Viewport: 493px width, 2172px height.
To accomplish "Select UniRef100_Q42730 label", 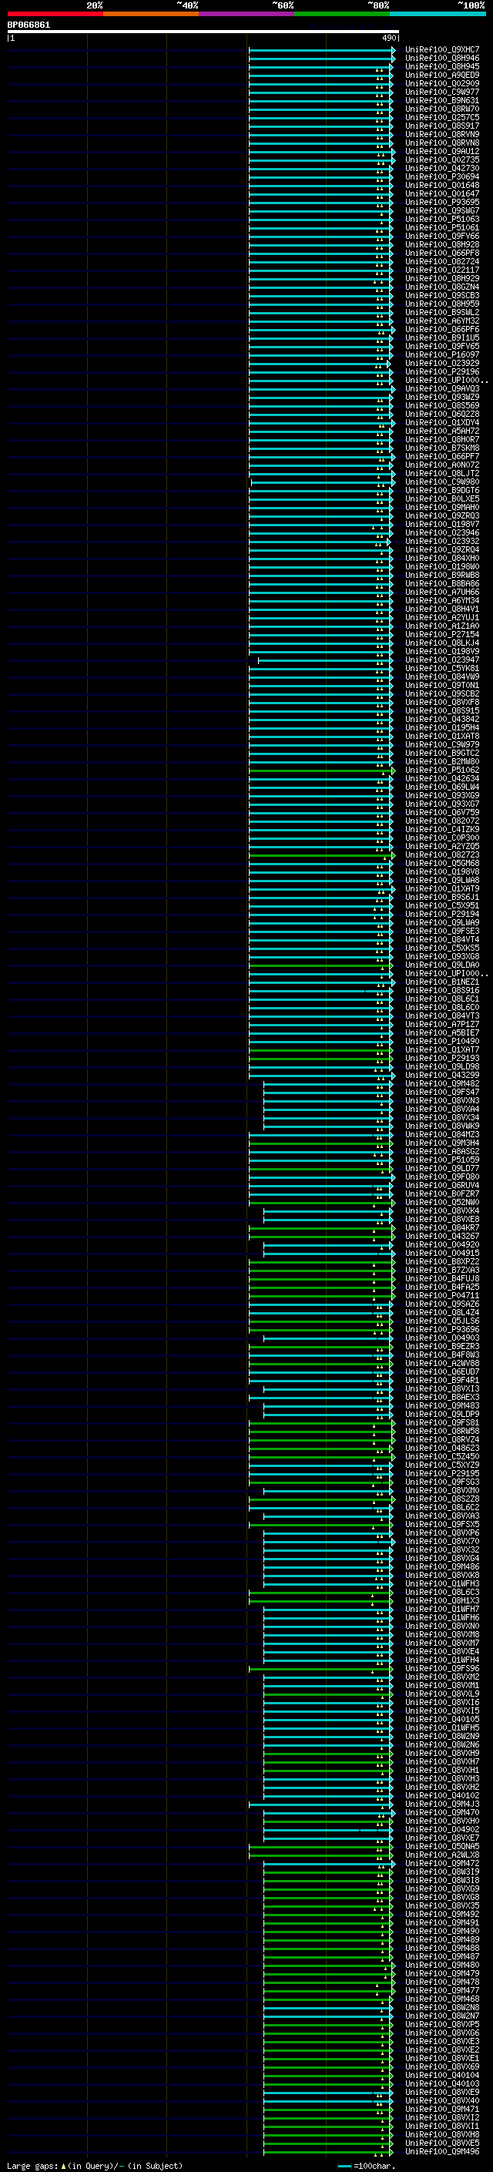I will 442,169.
